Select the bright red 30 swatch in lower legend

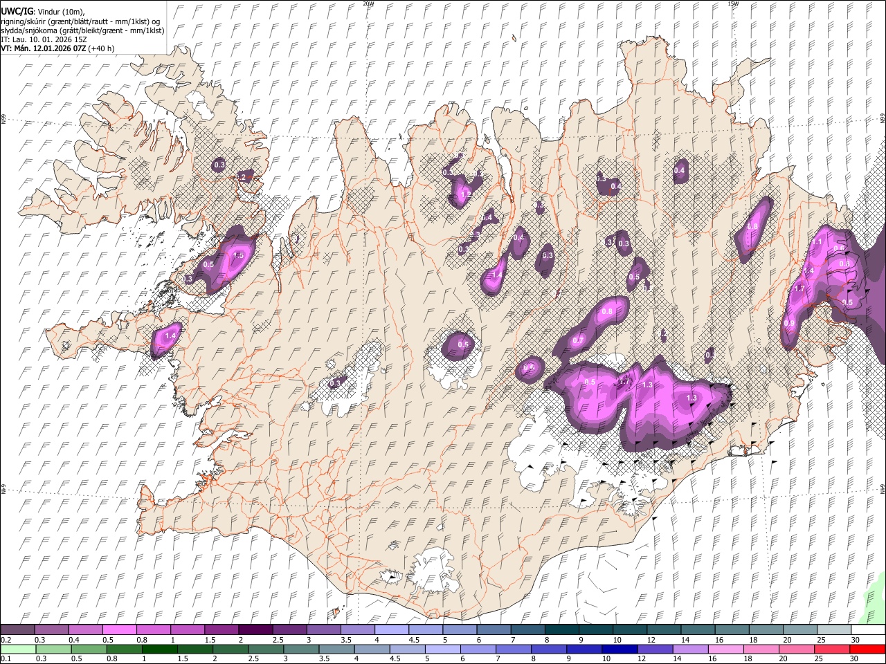point(867,649)
